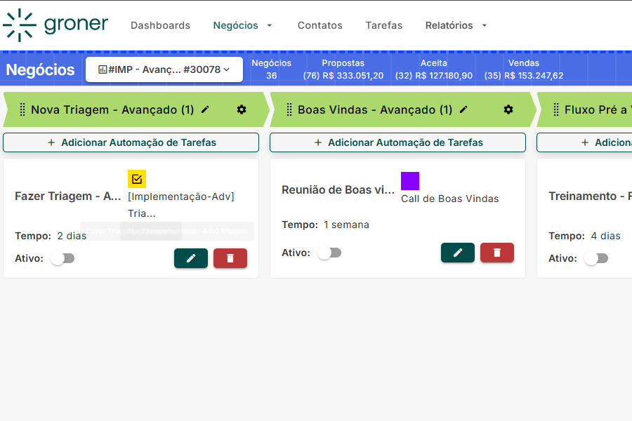Open the Negócios dropdown menu
The width and height of the screenshot is (632, 421).
click(242, 25)
